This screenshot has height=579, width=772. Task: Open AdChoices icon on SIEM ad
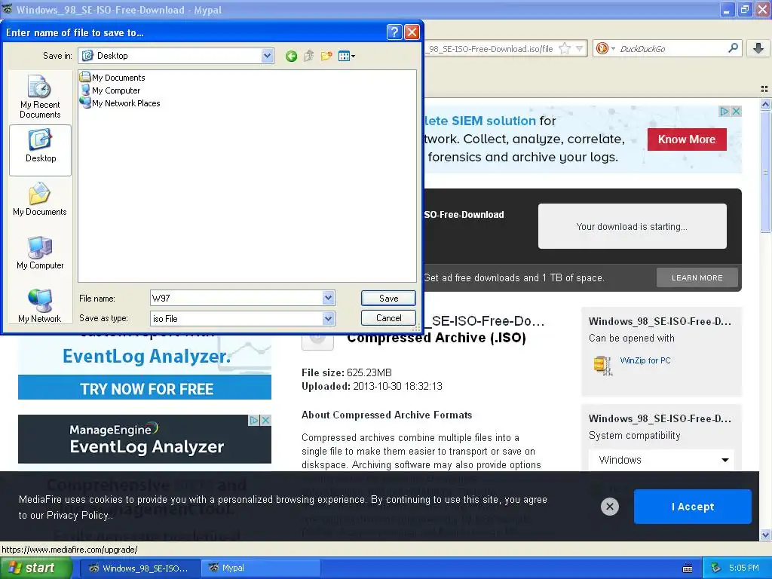tap(725, 112)
